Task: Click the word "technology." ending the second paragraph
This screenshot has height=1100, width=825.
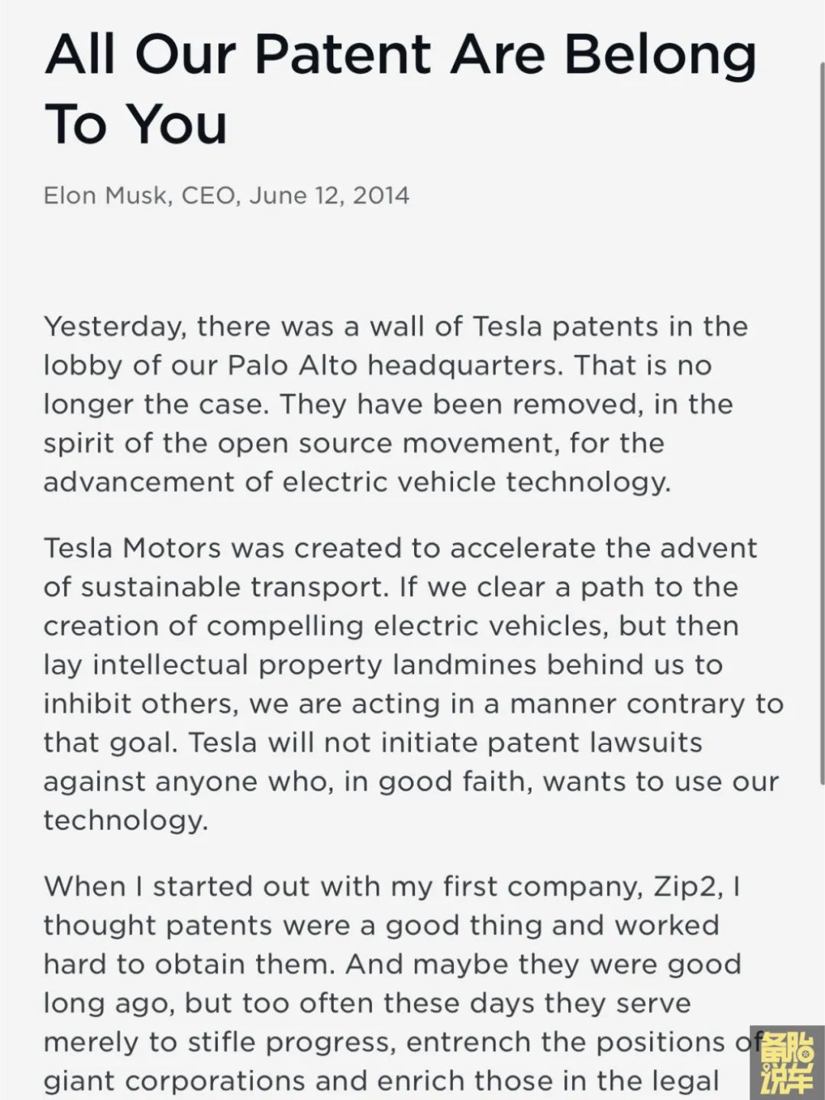Action: click(x=125, y=821)
